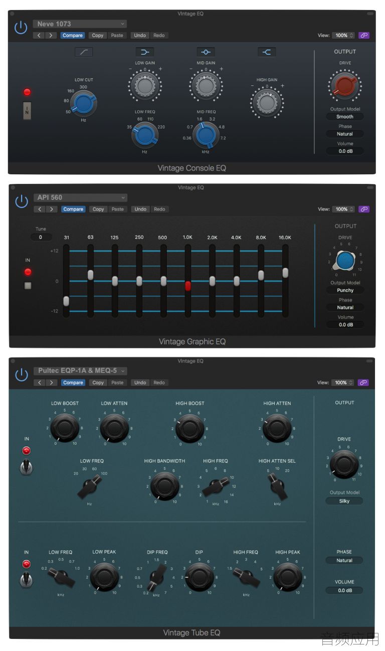Flip the lower IN toggle switch on Tube EQ
Screen dimensions: 385x651
click(27, 580)
